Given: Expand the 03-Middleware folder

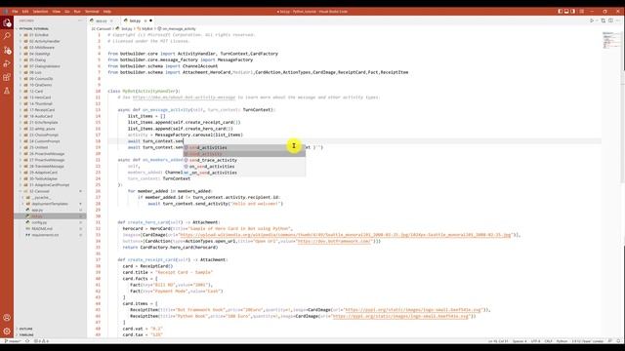Looking at the screenshot, I should [41, 48].
